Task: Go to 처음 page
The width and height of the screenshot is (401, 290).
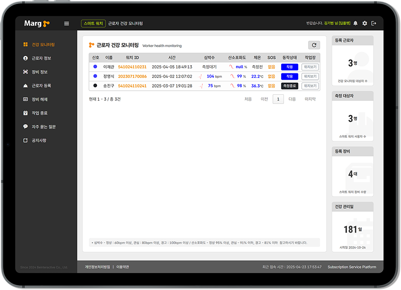Action: point(248,99)
